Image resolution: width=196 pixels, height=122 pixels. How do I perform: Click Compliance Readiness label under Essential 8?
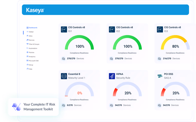click(x=79, y=100)
